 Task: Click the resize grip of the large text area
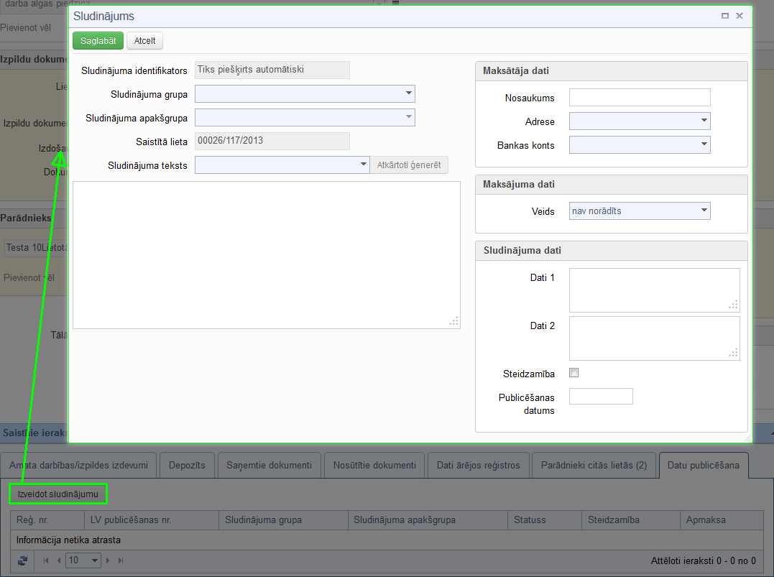454,322
